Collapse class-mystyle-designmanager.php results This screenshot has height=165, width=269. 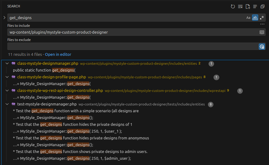pyautogui.click(x=7, y=64)
